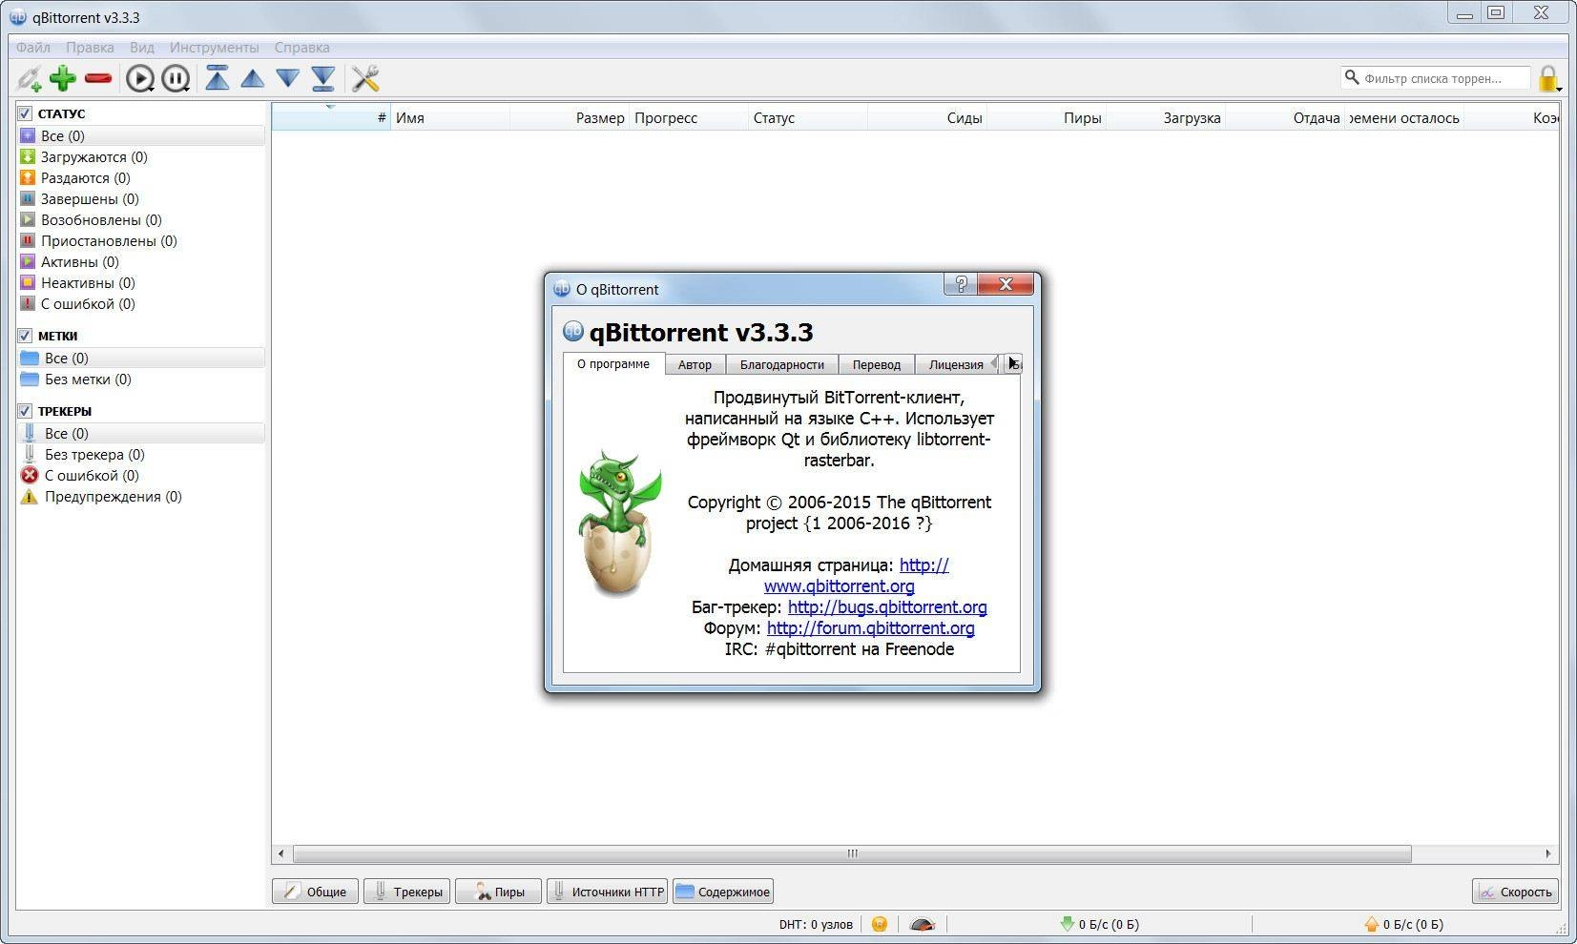
Task: Click the Пиры bottom panel button
Action: (x=498, y=892)
